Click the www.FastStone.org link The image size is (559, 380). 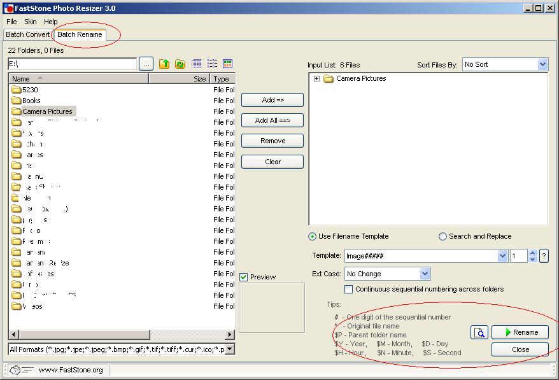pos(71,370)
